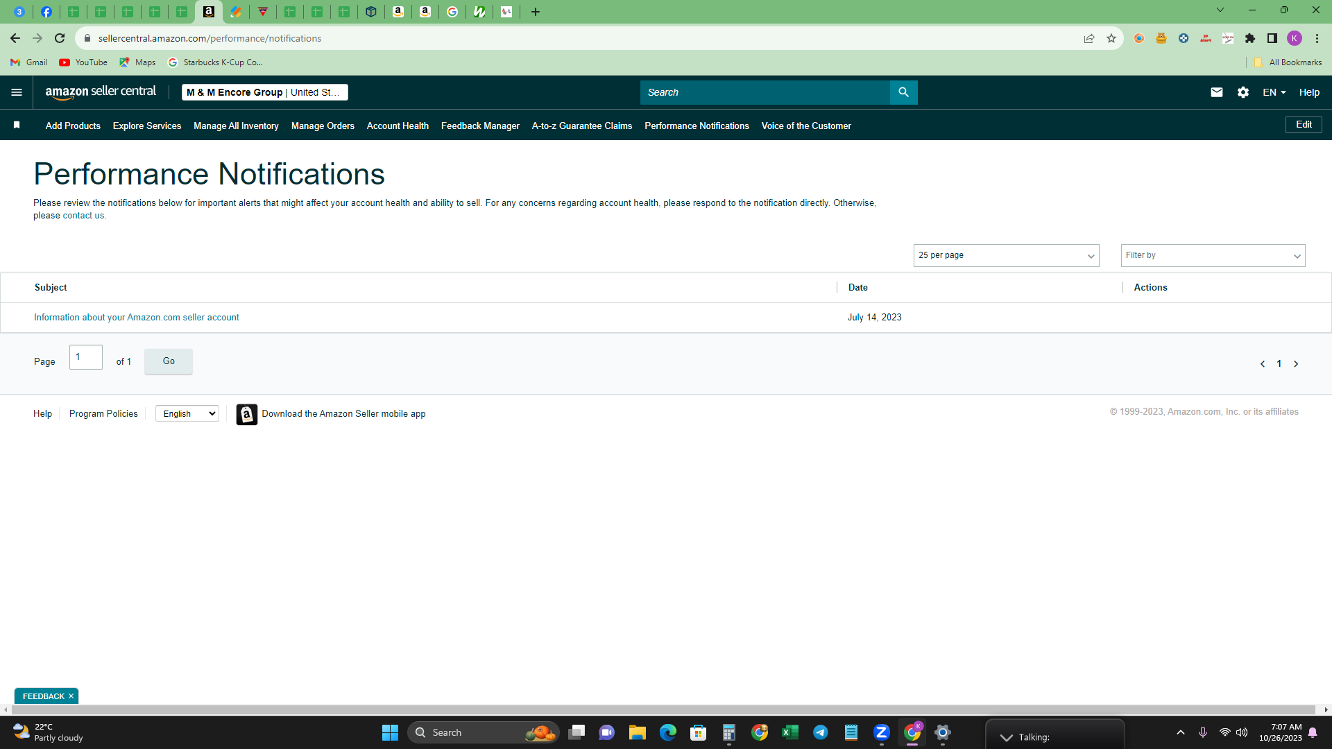Image resolution: width=1332 pixels, height=749 pixels.
Task: Click the Seller Central search field
Action: pyautogui.click(x=765, y=92)
